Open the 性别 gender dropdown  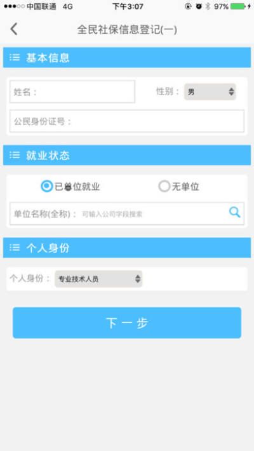(210, 91)
